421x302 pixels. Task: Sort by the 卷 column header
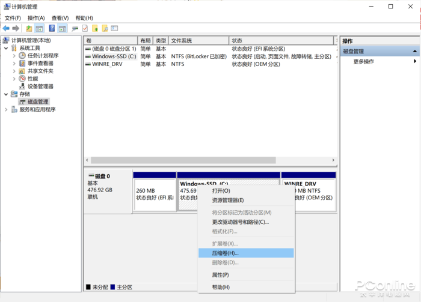click(x=111, y=41)
